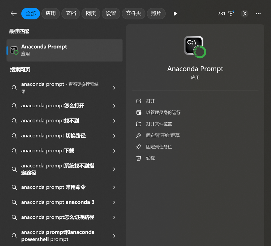Viewport: 271px width, 246px height.
Task: Go back with the left arrow icon
Action: pos(13,13)
